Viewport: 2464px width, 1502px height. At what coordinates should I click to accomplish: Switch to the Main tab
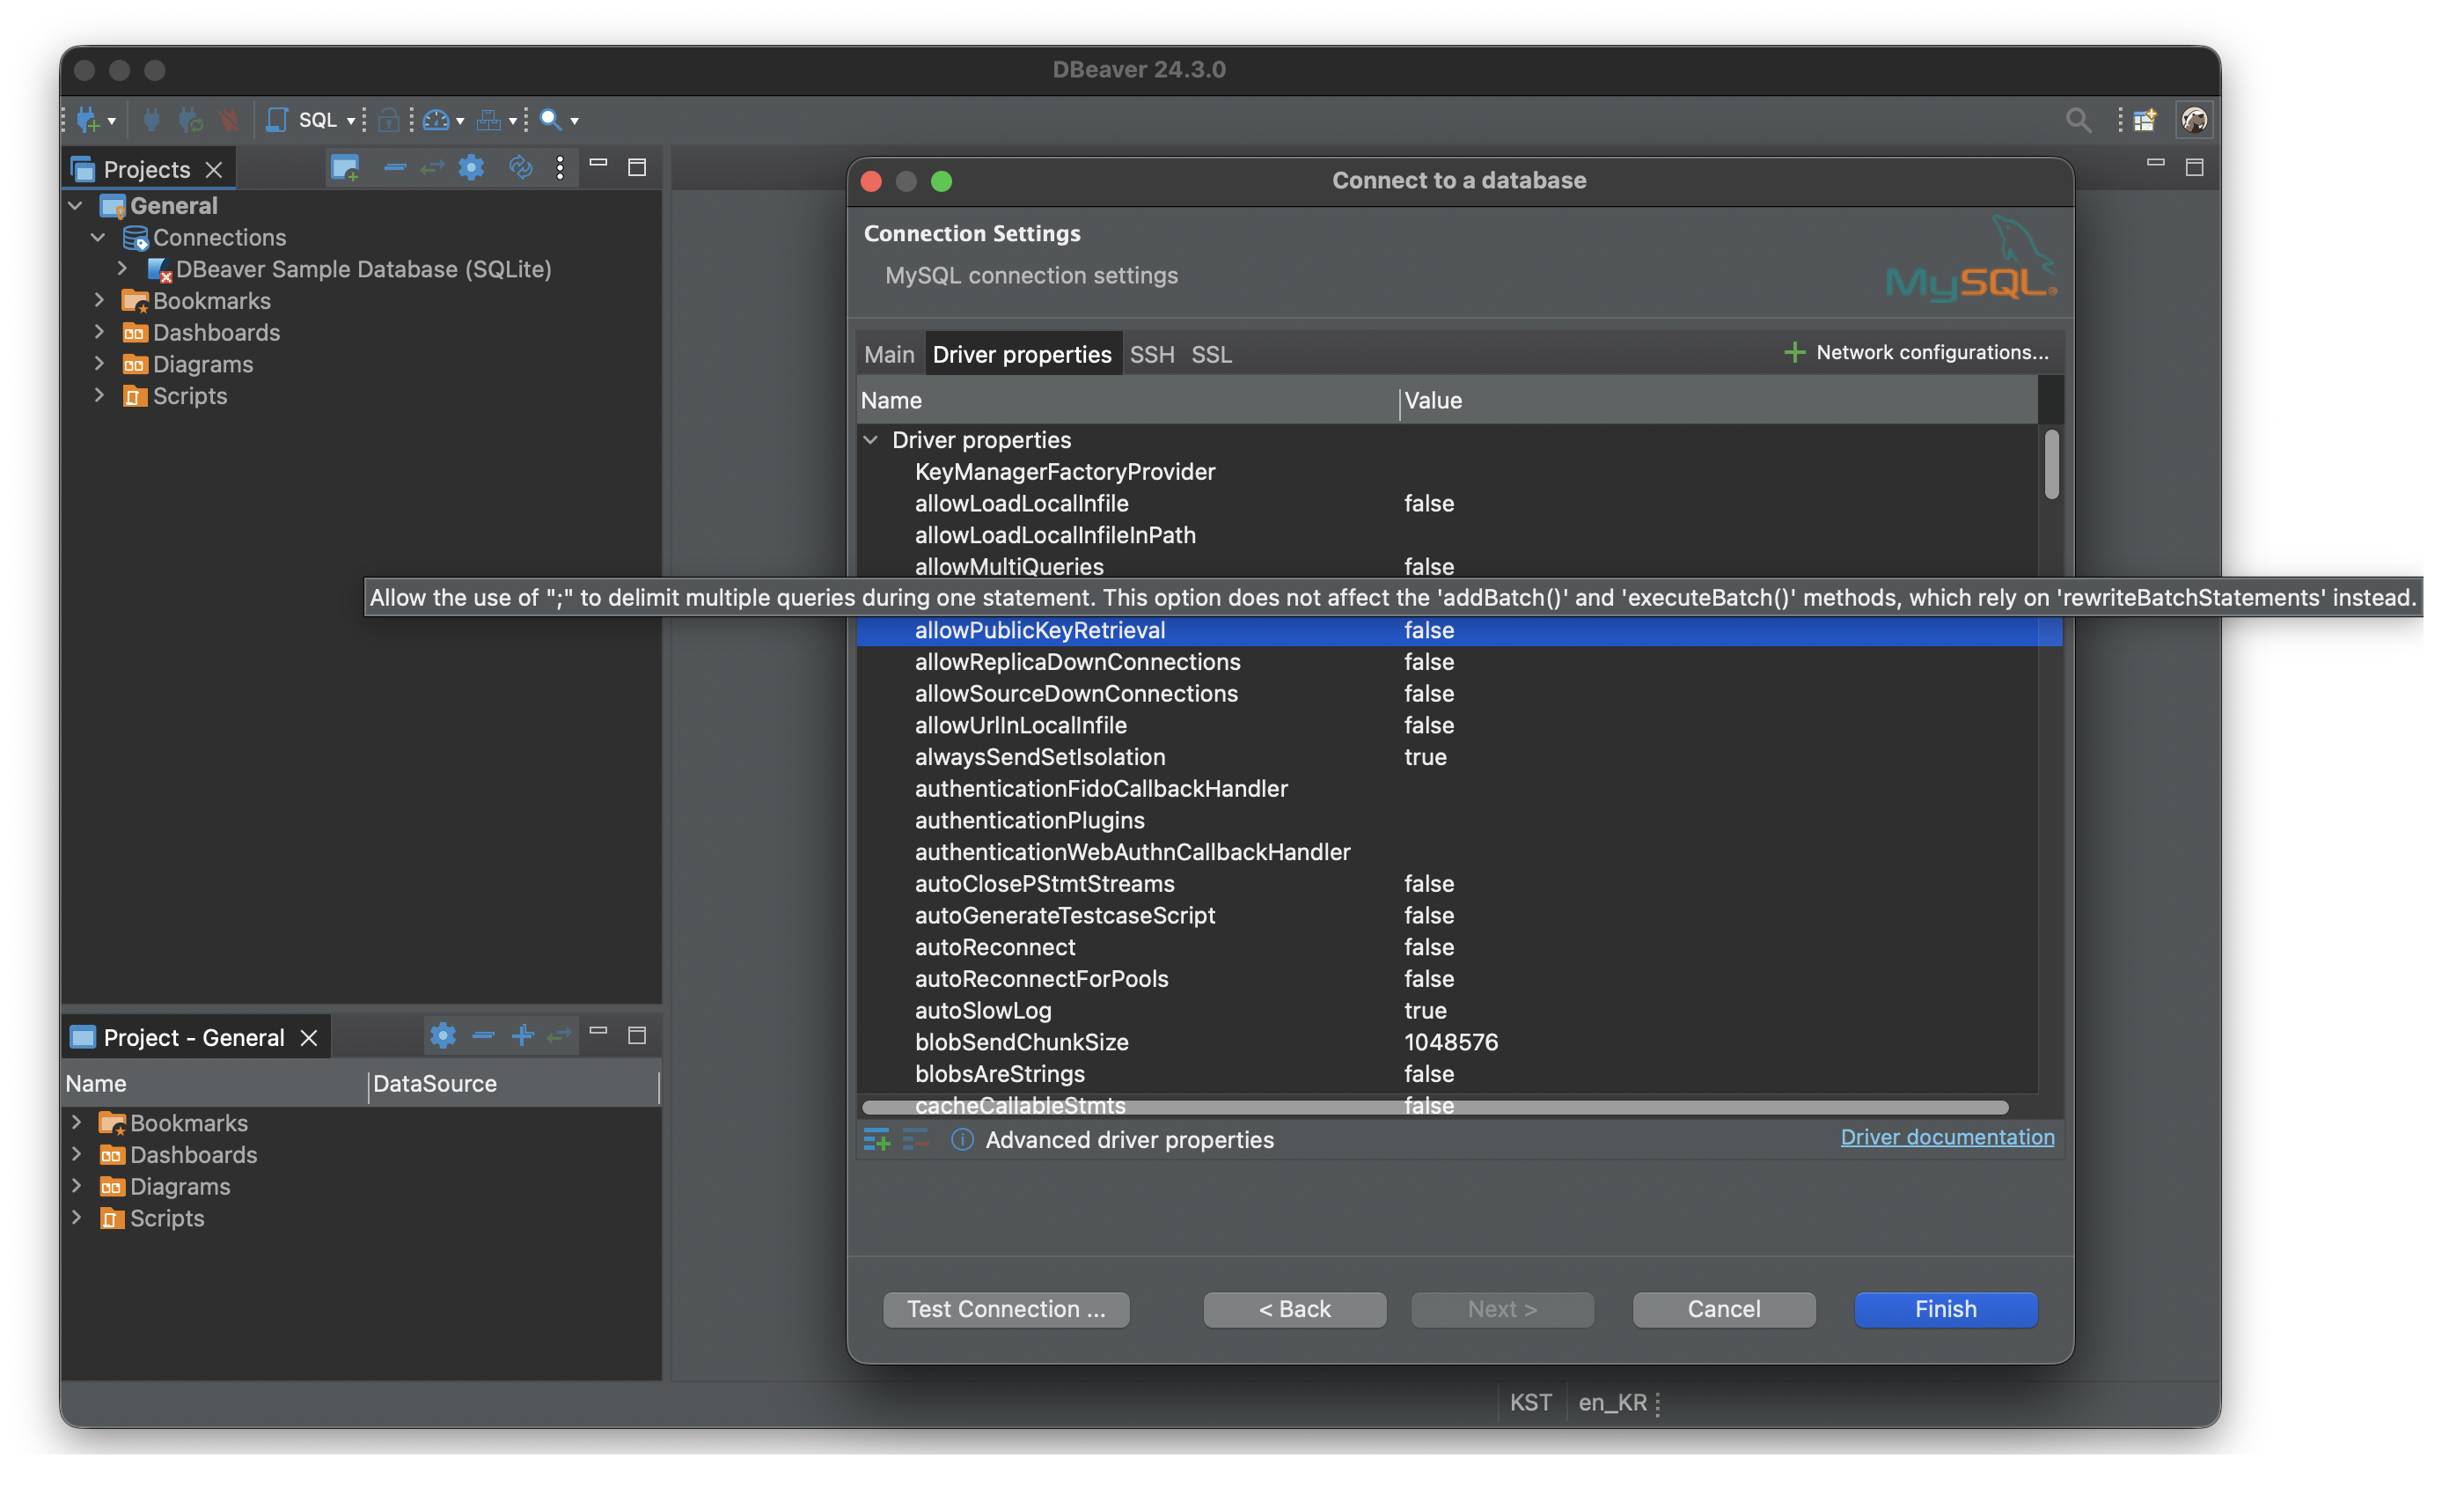[889, 354]
